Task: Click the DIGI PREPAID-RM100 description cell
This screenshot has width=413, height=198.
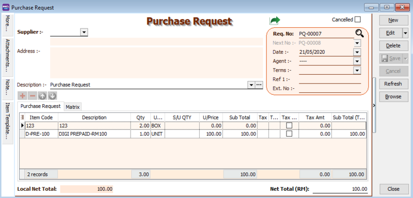Action: pos(94,134)
